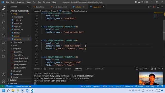Select language mode Python in status bar
This screenshot has width=165, height=93.
coord(118,86)
